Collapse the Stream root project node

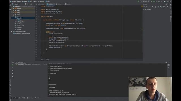(12, 6)
